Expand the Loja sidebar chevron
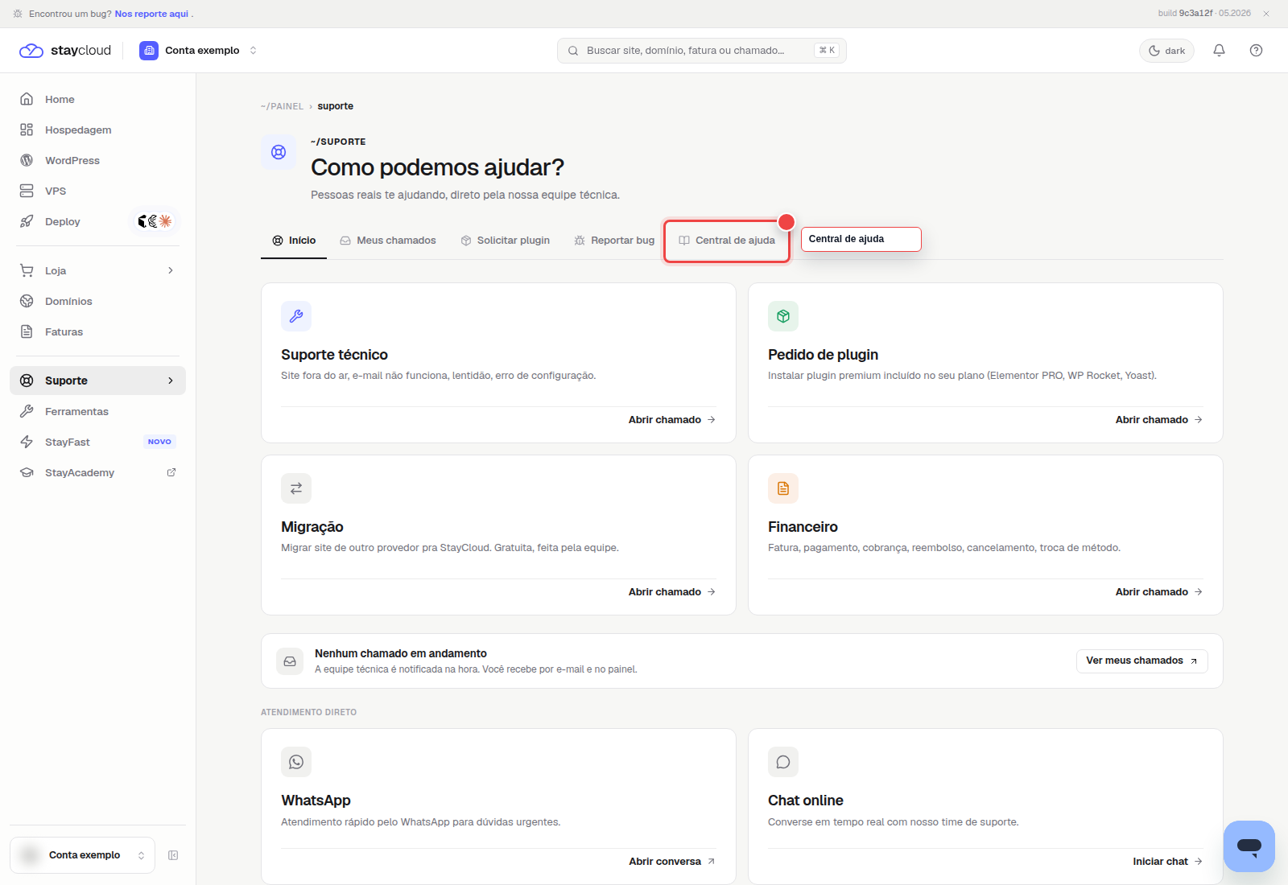Viewport: 1288px width, 885px height. 171,270
